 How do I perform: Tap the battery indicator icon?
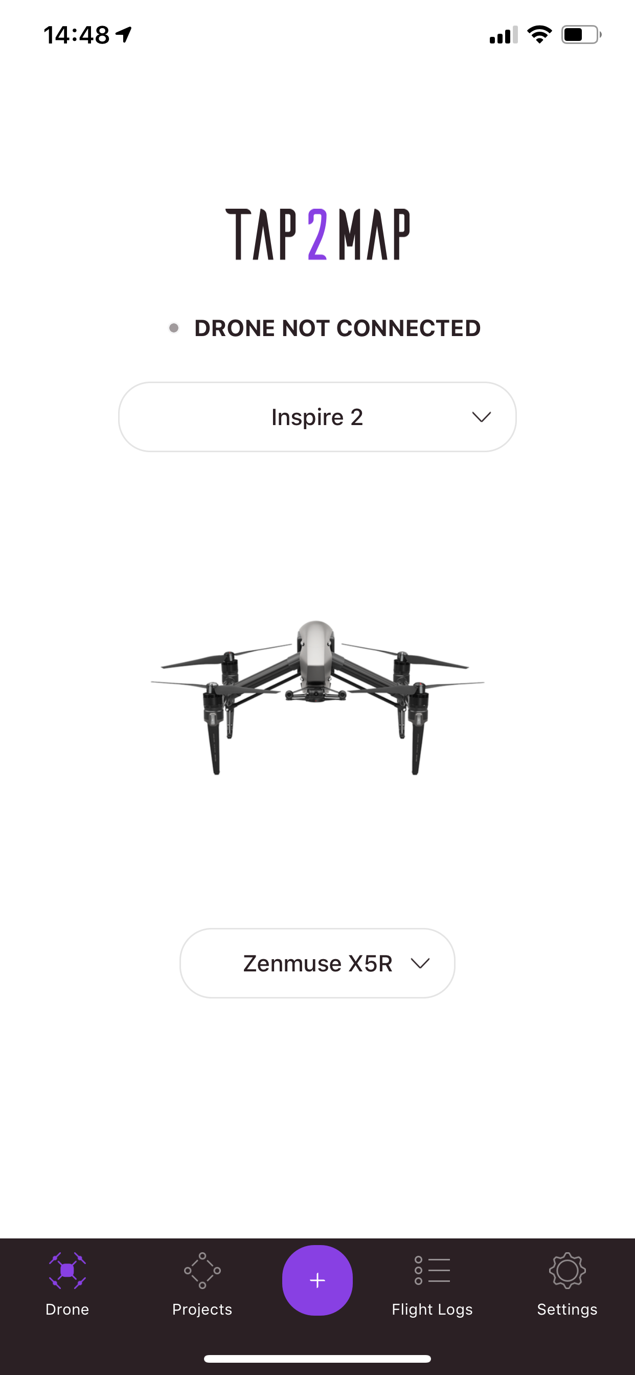pyautogui.click(x=582, y=35)
